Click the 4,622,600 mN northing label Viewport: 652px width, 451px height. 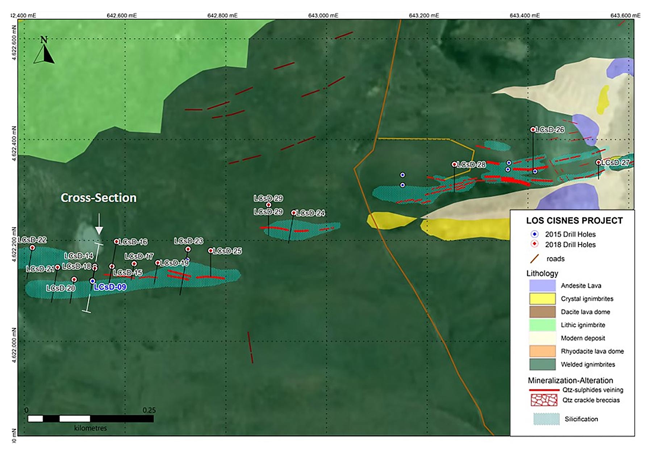[x=14, y=42]
